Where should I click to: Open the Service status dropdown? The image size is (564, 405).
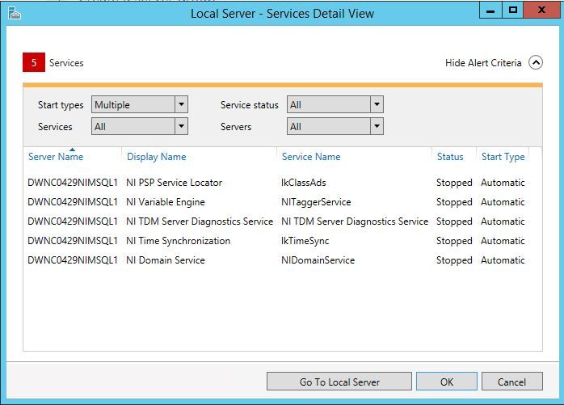pos(335,105)
